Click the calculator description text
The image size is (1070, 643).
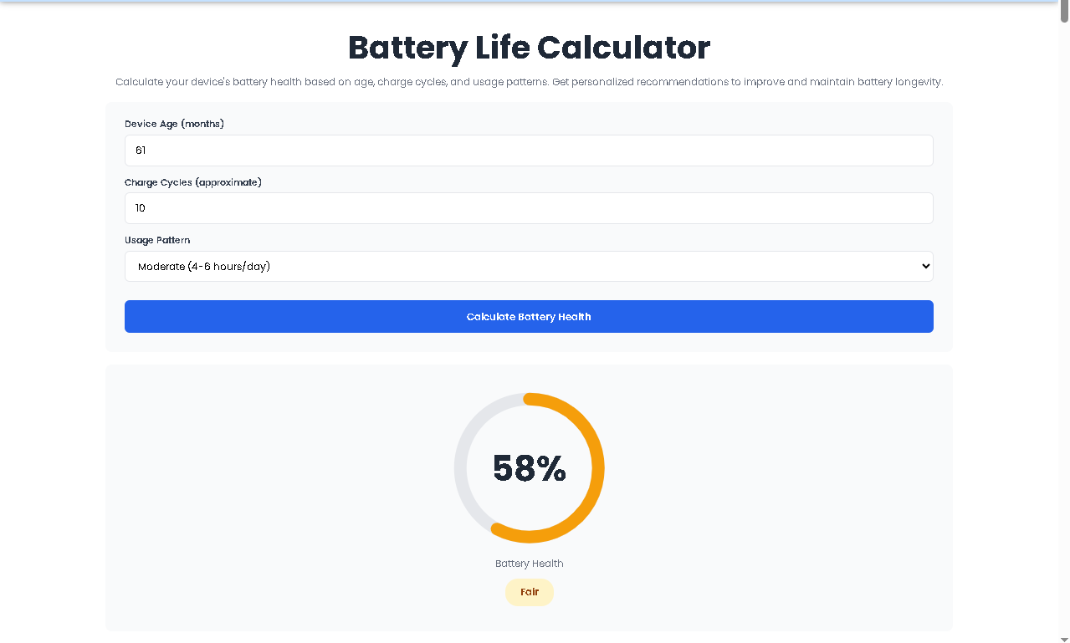point(529,82)
